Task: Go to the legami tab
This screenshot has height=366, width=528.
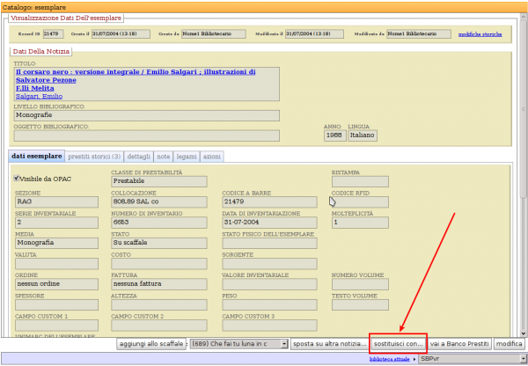Action: pyautogui.click(x=187, y=157)
